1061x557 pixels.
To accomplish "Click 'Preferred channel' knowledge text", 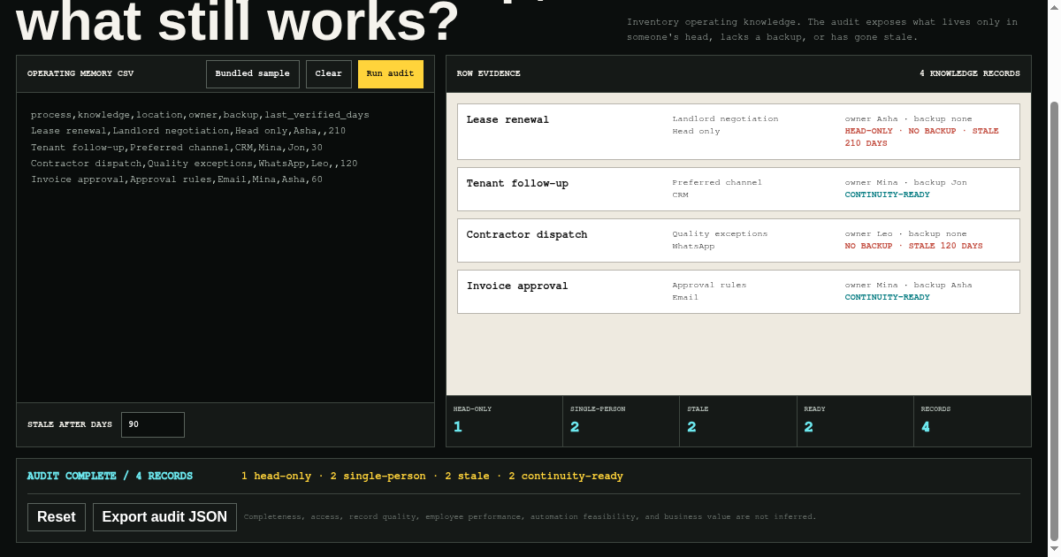I will point(717,182).
